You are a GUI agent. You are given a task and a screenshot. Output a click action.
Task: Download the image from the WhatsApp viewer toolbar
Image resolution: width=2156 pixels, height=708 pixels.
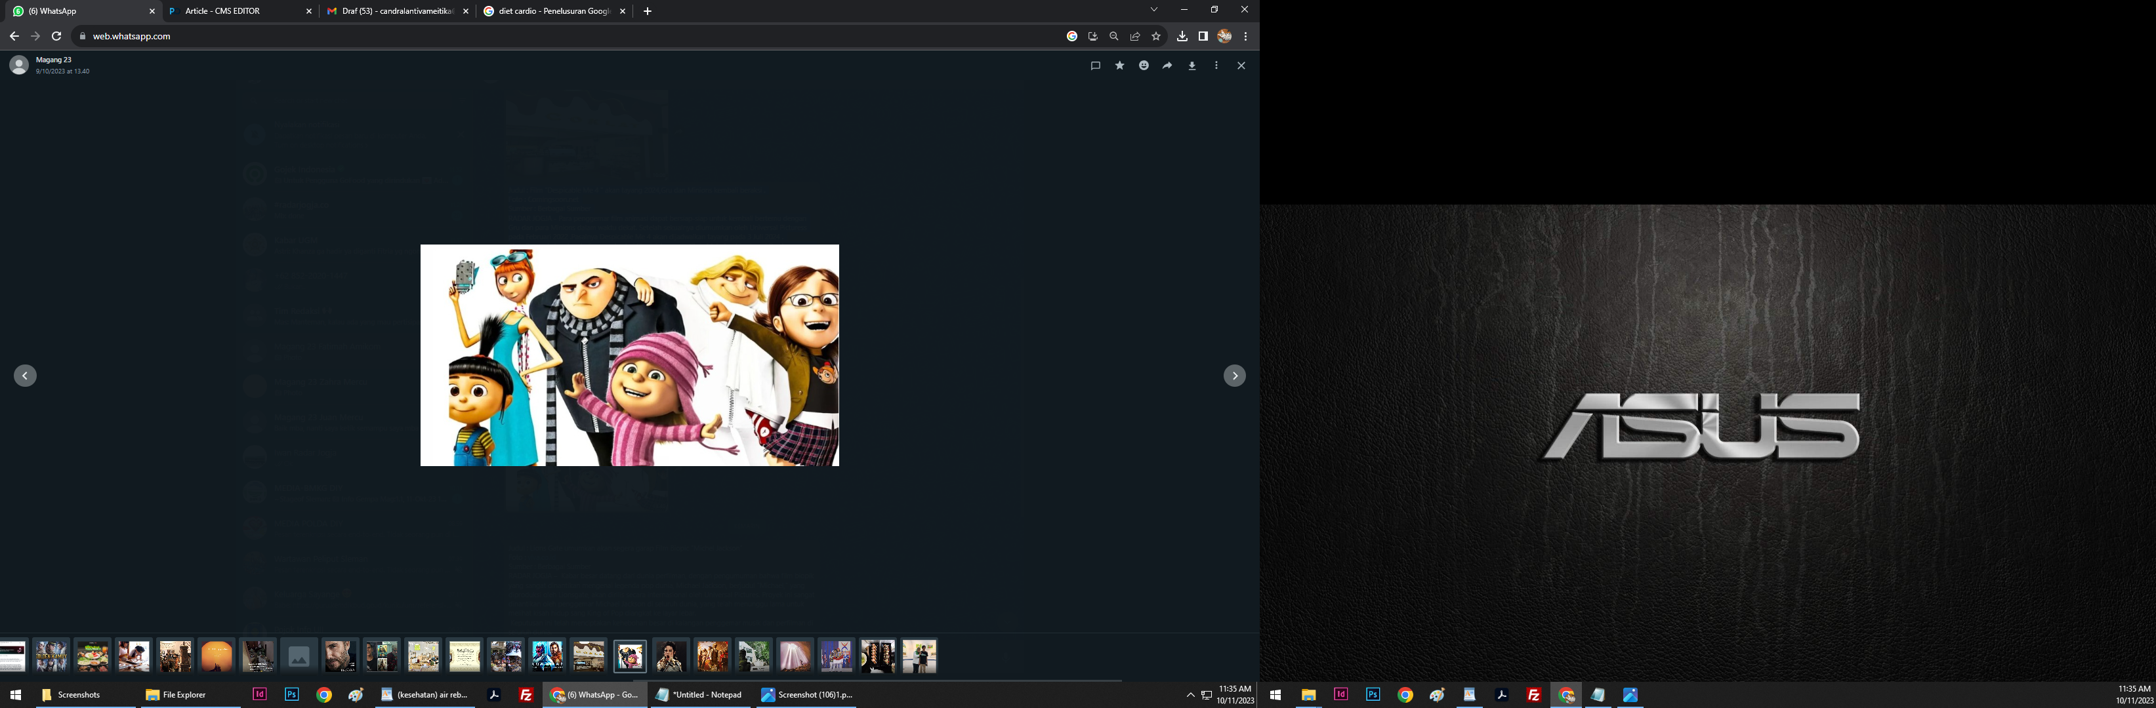click(x=1192, y=65)
